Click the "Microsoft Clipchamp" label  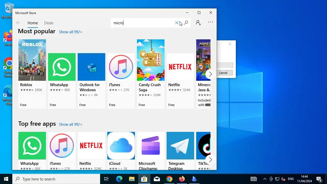(148, 166)
